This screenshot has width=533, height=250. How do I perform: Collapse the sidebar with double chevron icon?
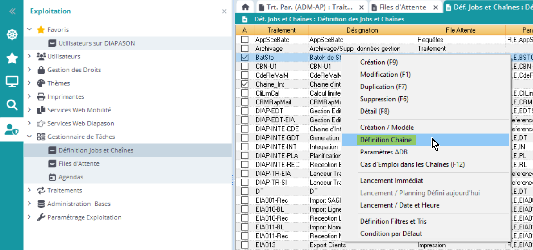pos(12,12)
